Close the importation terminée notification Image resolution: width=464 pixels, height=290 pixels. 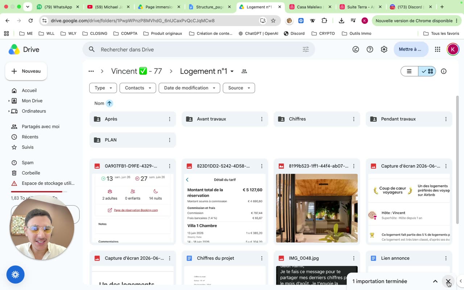pyautogui.click(x=448, y=281)
